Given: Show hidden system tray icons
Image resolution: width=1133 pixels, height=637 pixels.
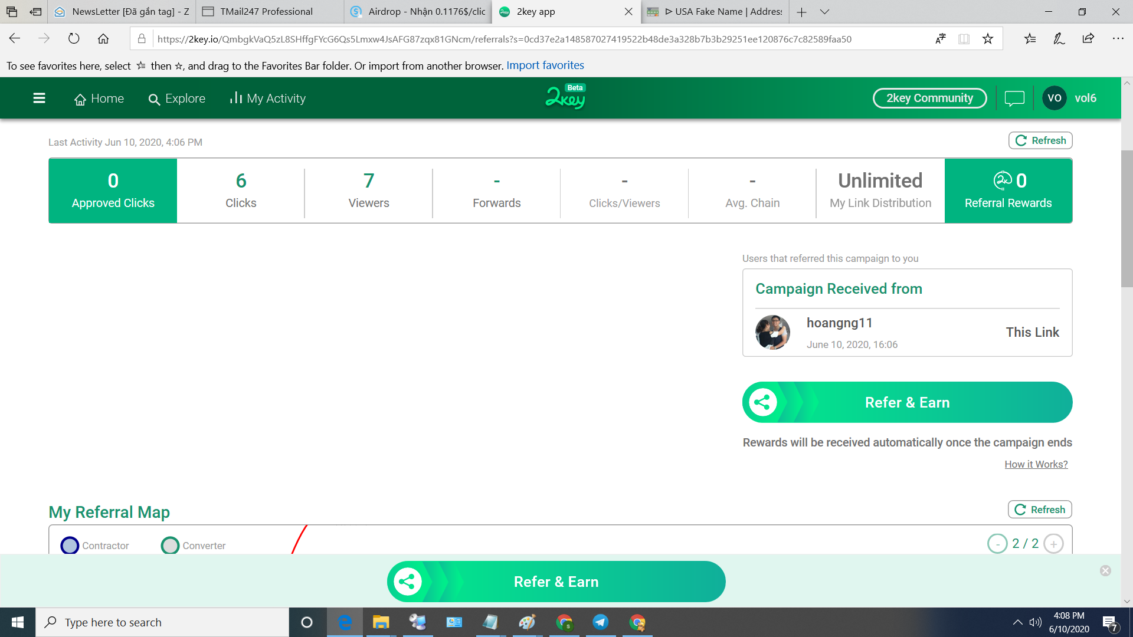Looking at the screenshot, I should (1017, 622).
